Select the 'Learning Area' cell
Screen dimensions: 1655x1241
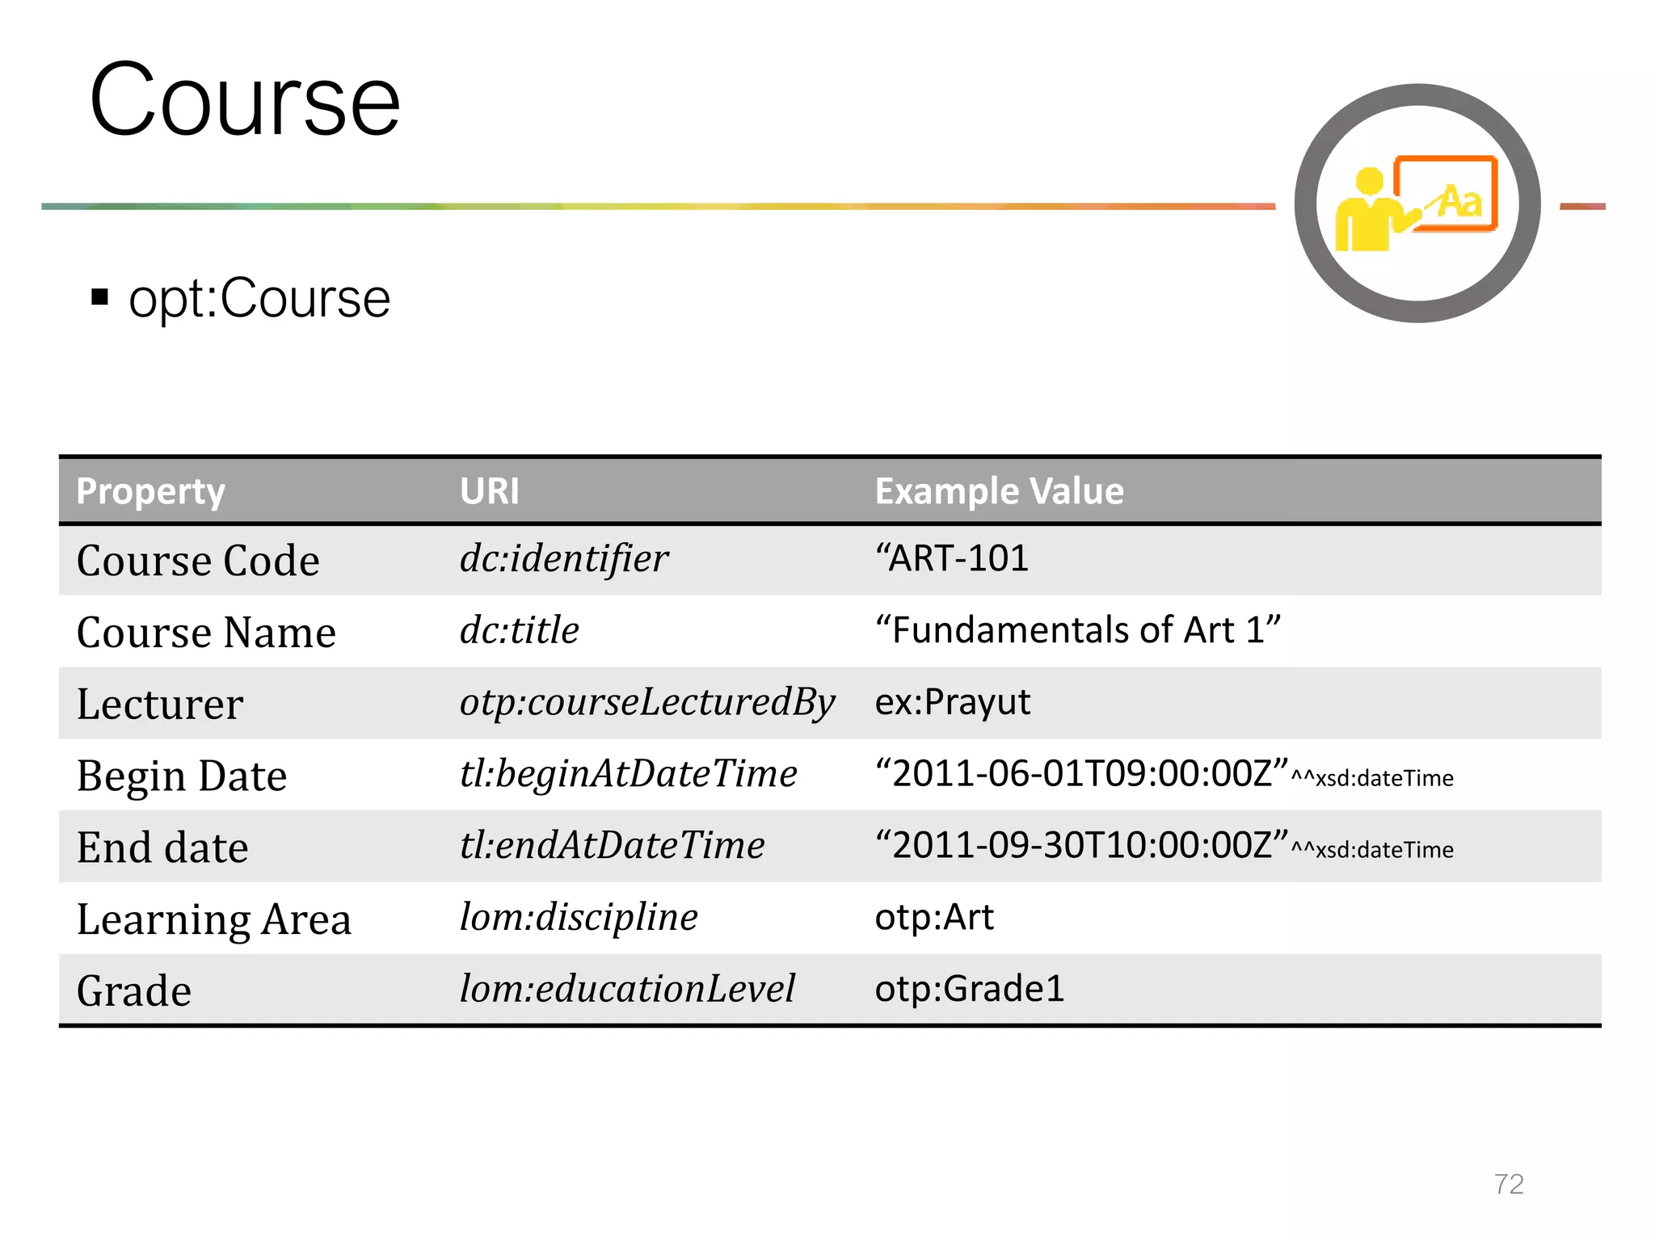pyautogui.click(x=214, y=919)
